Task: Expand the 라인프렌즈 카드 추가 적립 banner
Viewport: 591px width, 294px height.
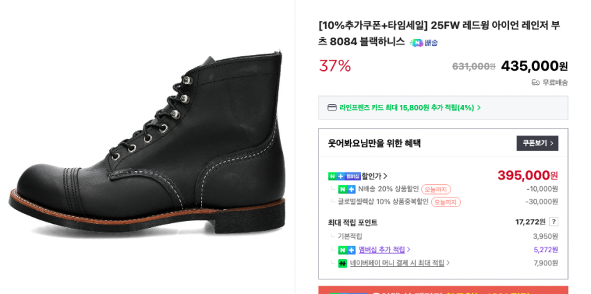Action: (x=478, y=108)
